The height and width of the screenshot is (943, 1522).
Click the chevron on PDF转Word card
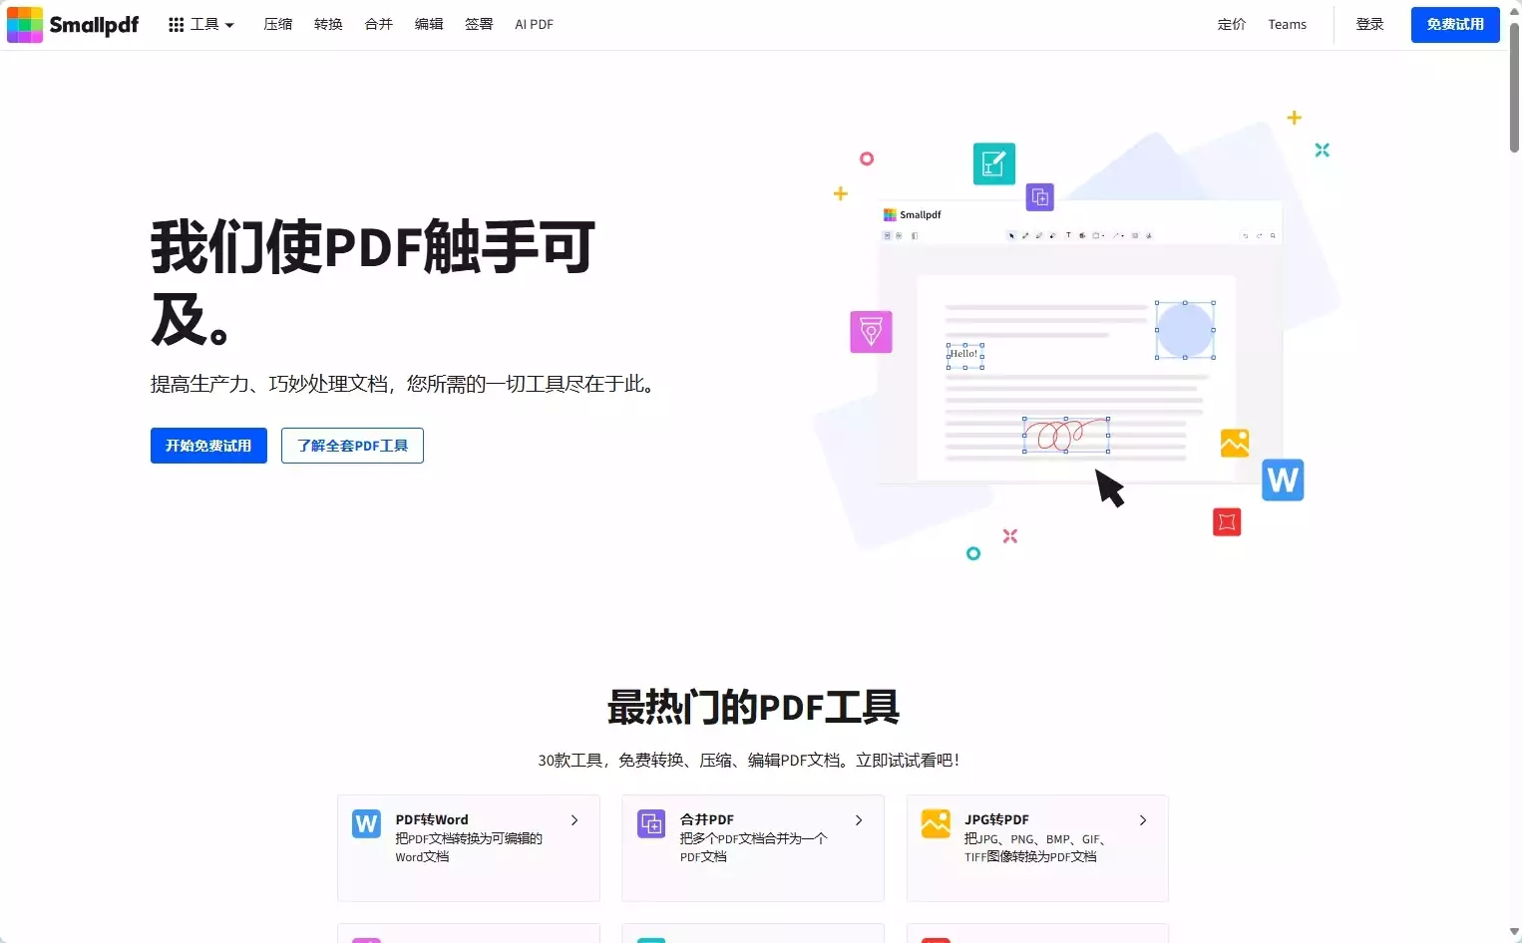[x=574, y=820]
